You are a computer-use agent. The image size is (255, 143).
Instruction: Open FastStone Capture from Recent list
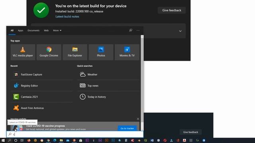tap(42, 75)
